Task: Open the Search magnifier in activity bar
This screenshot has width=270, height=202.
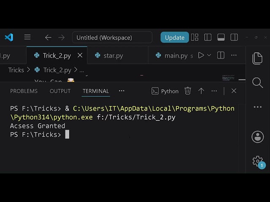Action: [x=258, y=82]
